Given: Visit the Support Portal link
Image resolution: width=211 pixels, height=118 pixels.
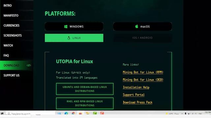Looking at the screenshot, I should 134,95.
